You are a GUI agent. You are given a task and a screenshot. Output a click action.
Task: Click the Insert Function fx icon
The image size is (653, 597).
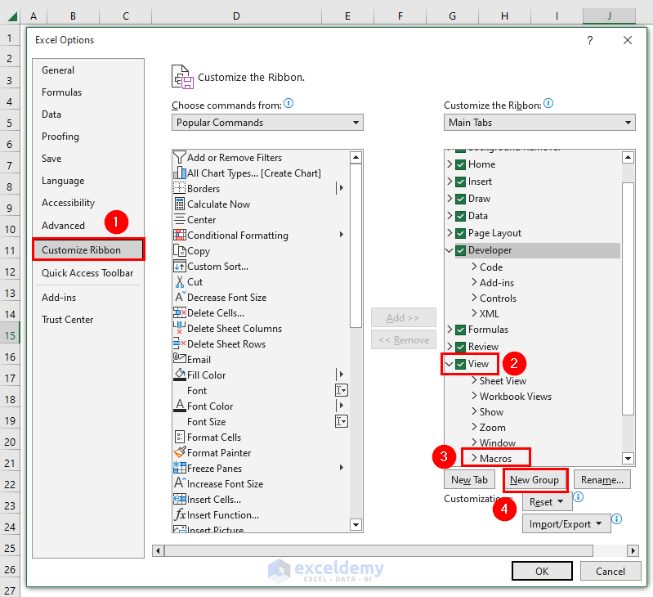coord(180,514)
